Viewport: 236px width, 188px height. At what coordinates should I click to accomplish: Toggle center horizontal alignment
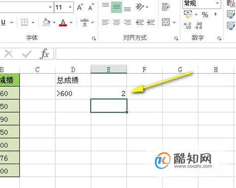[x=116, y=22]
